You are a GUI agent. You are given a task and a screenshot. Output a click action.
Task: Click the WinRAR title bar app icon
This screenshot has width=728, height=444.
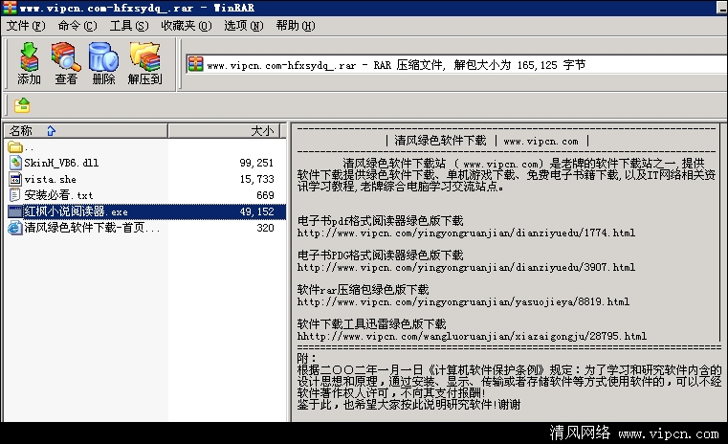pyautogui.click(x=10, y=8)
